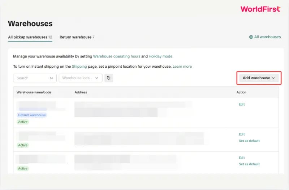This screenshot has height=190, width=289.
Task: Select the All pickup warehouses tab
Action: (30, 37)
